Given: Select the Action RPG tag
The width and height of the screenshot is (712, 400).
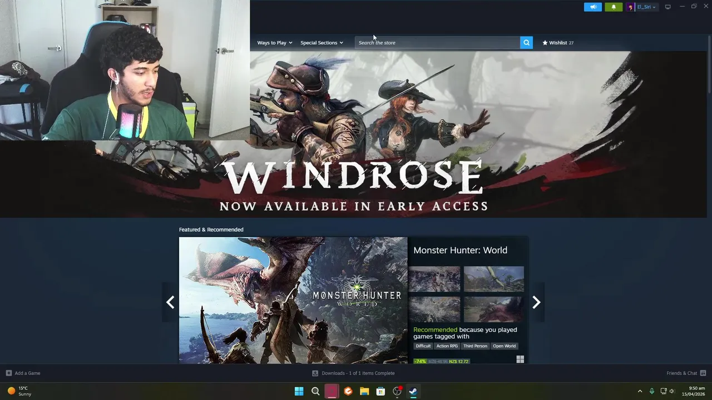Looking at the screenshot, I should 447,346.
